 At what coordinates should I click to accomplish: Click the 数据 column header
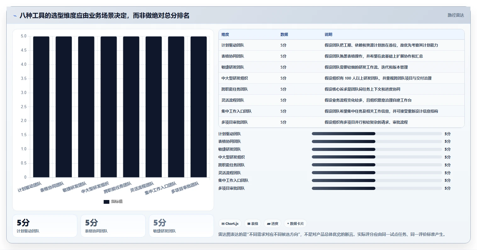pos(284,35)
